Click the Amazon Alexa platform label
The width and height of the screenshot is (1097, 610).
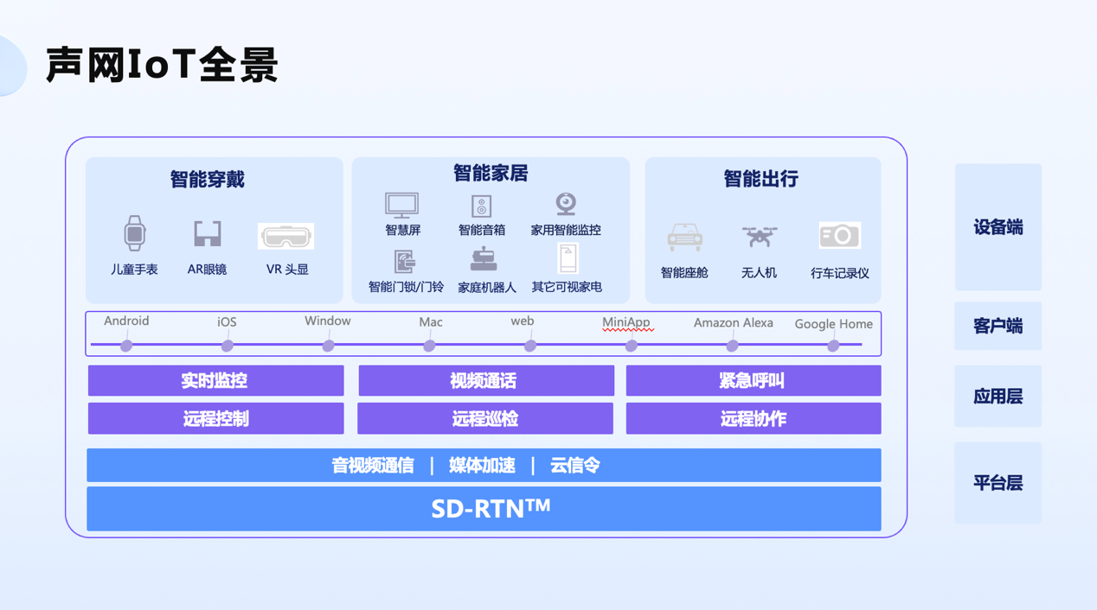pyautogui.click(x=734, y=323)
